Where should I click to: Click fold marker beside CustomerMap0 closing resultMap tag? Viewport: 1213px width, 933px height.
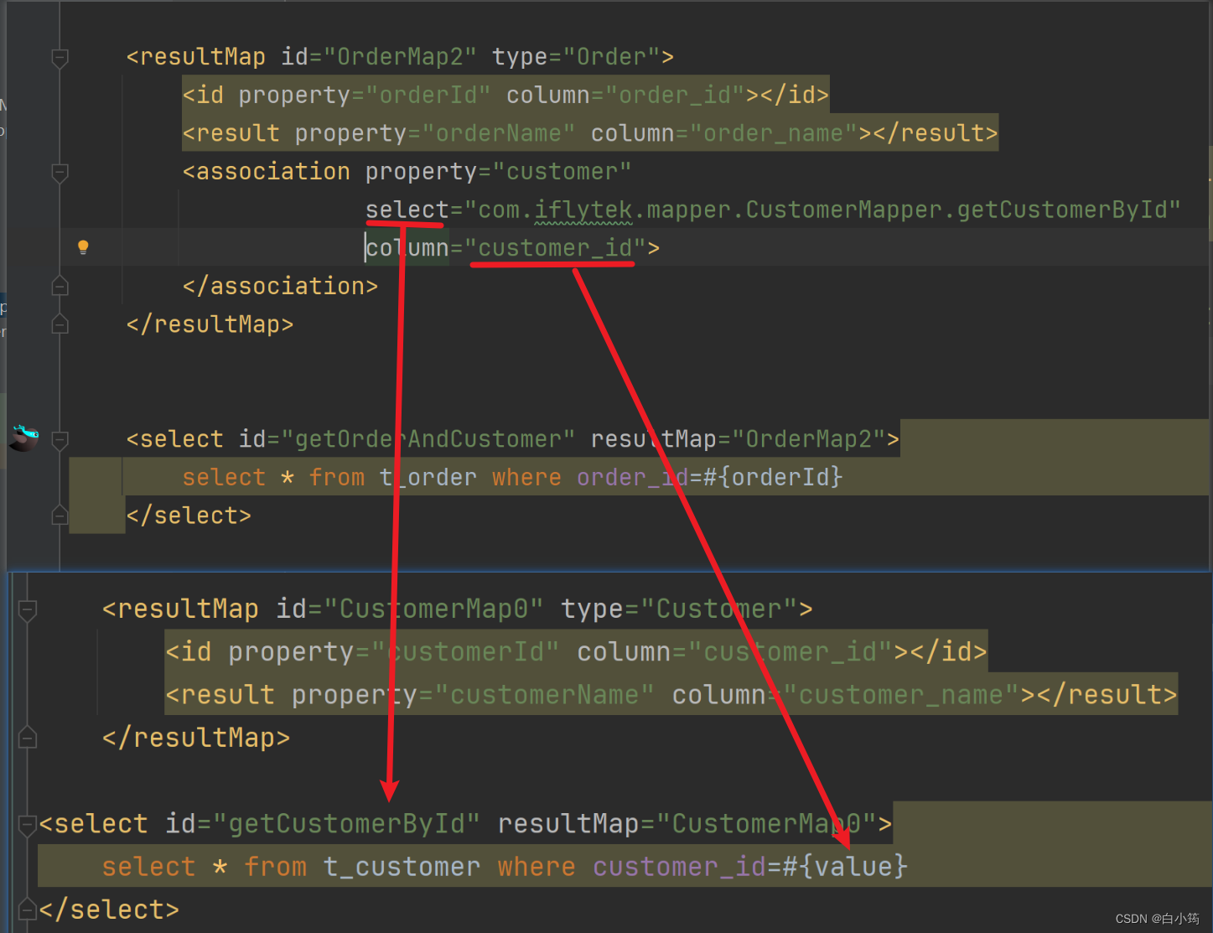pyautogui.click(x=28, y=738)
